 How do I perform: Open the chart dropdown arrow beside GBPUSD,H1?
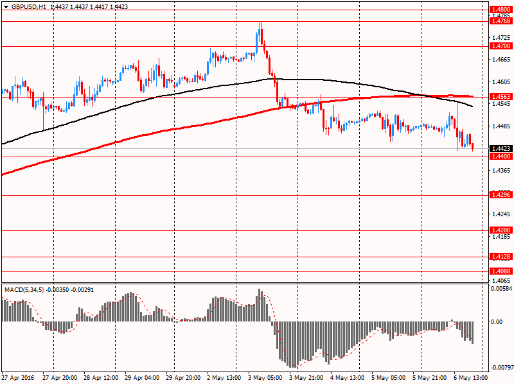click(6, 7)
